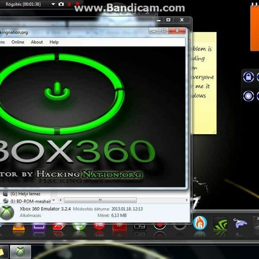Maximize the Xbox 360 Emulator window
The width and height of the screenshot is (259, 259).
pyautogui.click(x=164, y=31)
